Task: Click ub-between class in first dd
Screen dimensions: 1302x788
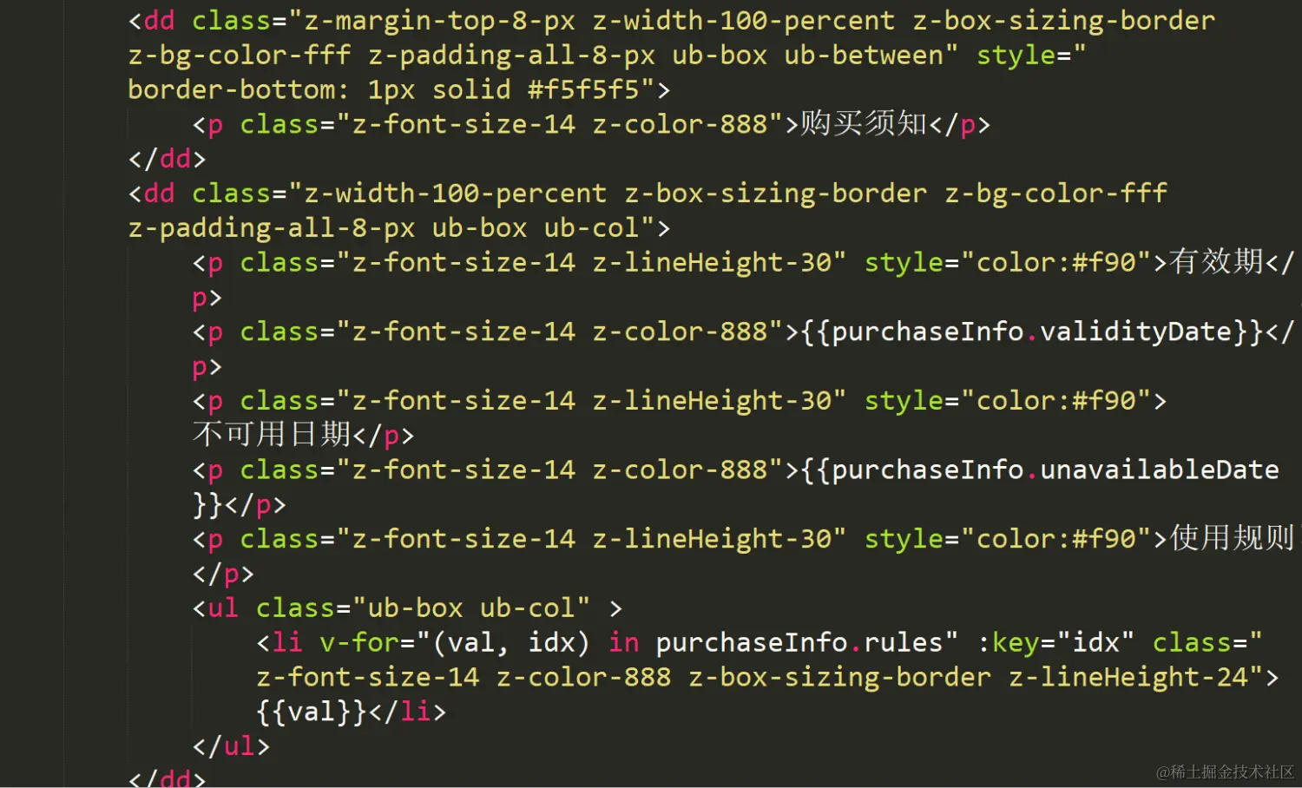Action: click(x=863, y=55)
